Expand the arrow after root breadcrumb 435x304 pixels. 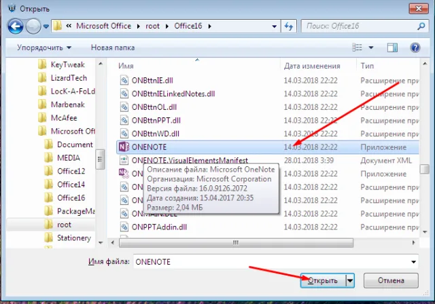click(x=167, y=26)
